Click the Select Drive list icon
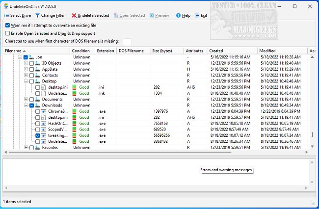Screen dimensions: 319x209 [x=6, y=15]
